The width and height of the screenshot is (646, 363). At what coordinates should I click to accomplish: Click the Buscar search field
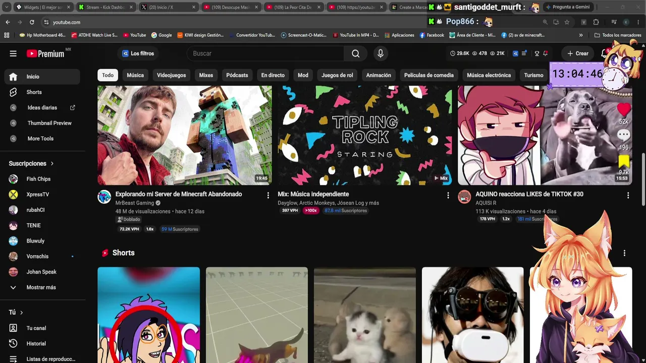(265, 53)
